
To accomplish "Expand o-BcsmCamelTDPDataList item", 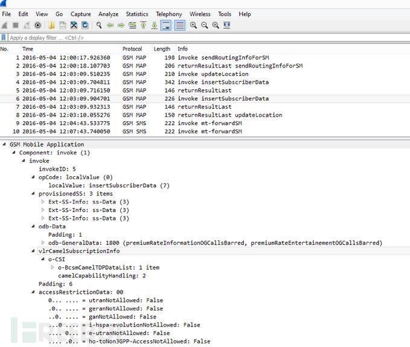I will tap(52, 267).
